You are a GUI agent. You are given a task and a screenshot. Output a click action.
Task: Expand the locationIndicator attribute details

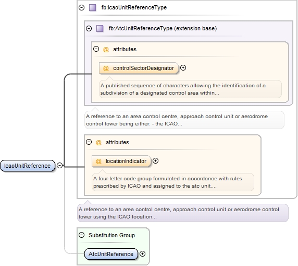(x=155, y=161)
